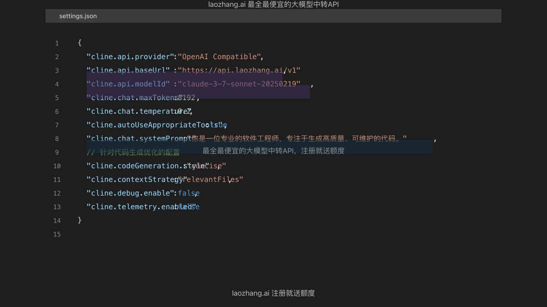The width and height of the screenshot is (547, 307).
Task: Select the settings.json tab
Action: click(78, 16)
